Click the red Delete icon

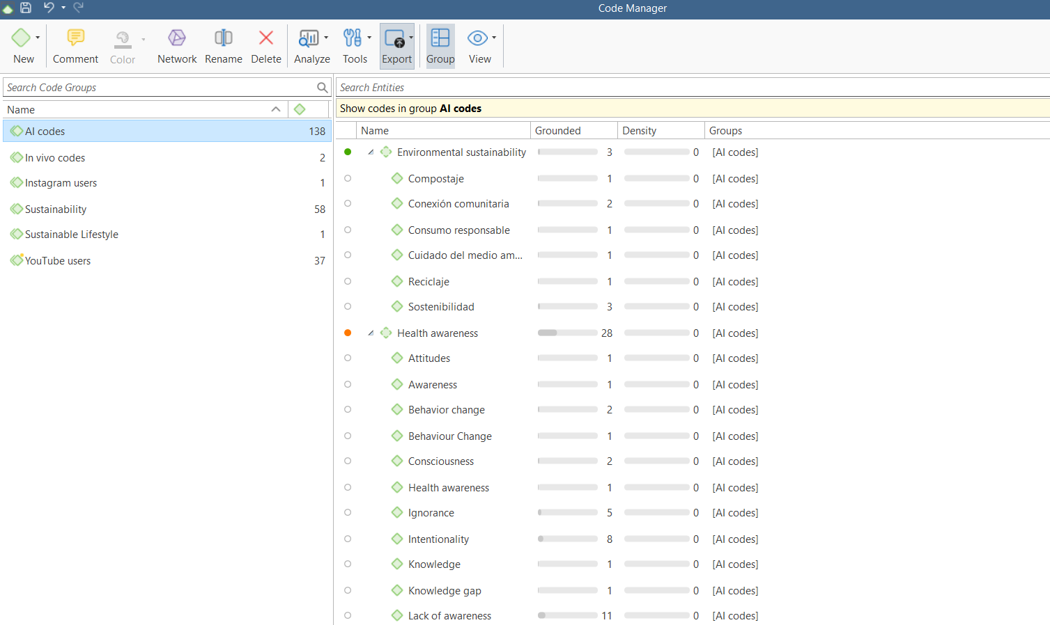tap(265, 38)
